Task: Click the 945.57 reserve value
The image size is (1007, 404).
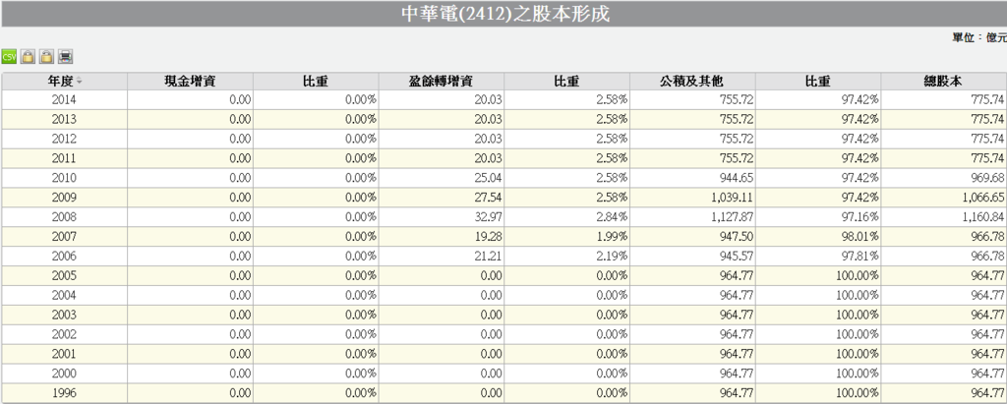Action: pyautogui.click(x=738, y=257)
